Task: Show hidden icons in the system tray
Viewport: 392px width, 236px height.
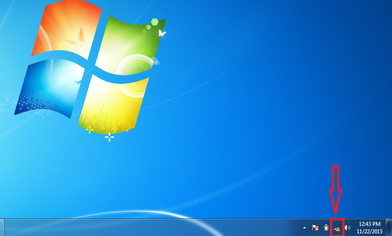Action: point(304,228)
